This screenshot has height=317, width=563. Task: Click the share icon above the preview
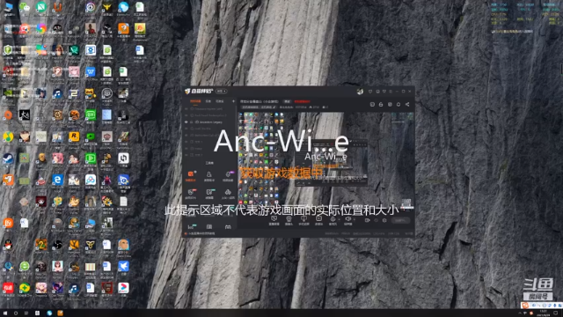click(x=407, y=104)
